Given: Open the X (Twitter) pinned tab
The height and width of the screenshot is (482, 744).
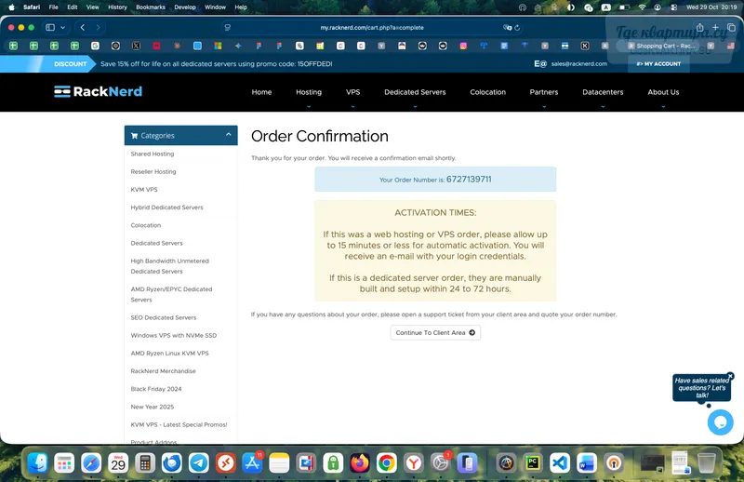Looking at the screenshot, I should coord(136,46).
